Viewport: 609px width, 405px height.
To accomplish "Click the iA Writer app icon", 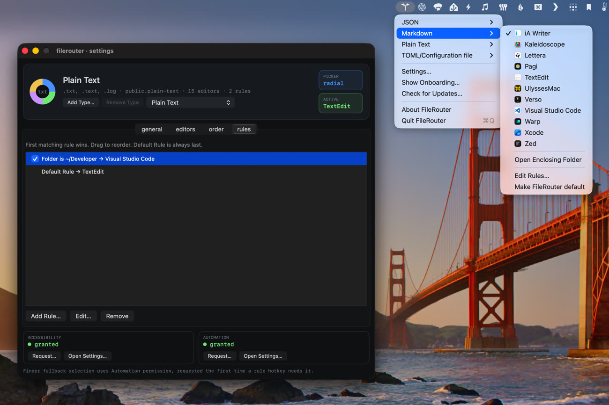I will pyautogui.click(x=518, y=33).
